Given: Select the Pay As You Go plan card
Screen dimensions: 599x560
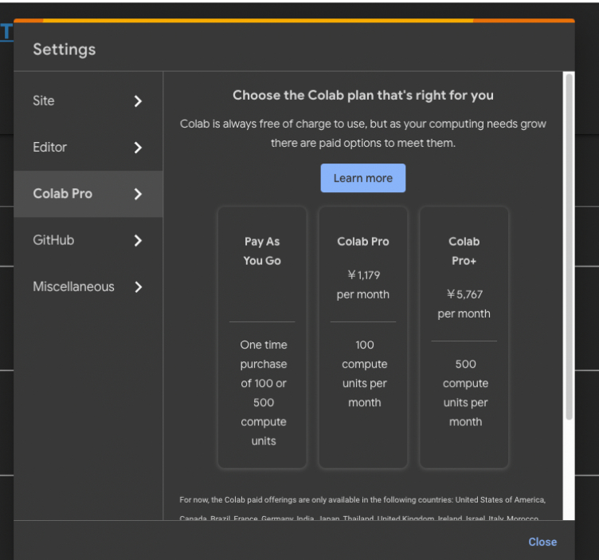Looking at the screenshot, I should pyautogui.click(x=262, y=337).
